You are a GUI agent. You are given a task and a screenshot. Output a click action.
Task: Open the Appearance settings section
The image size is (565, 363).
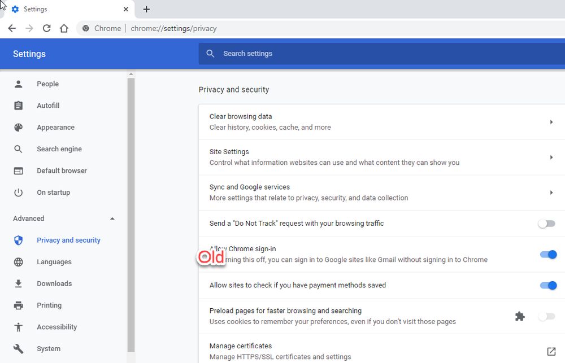pos(55,128)
